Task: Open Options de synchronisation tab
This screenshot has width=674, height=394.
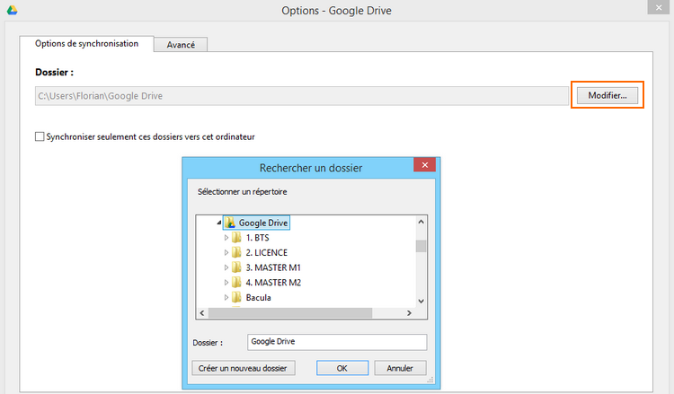Action: (x=86, y=44)
